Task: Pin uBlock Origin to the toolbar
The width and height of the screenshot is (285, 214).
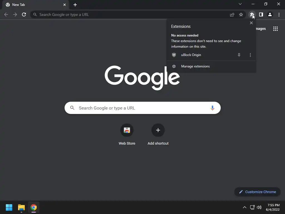Action: [239, 55]
